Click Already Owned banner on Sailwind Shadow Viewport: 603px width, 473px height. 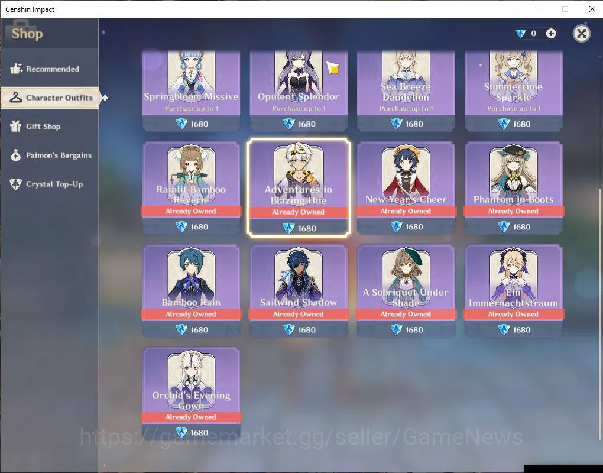click(299, 314)
